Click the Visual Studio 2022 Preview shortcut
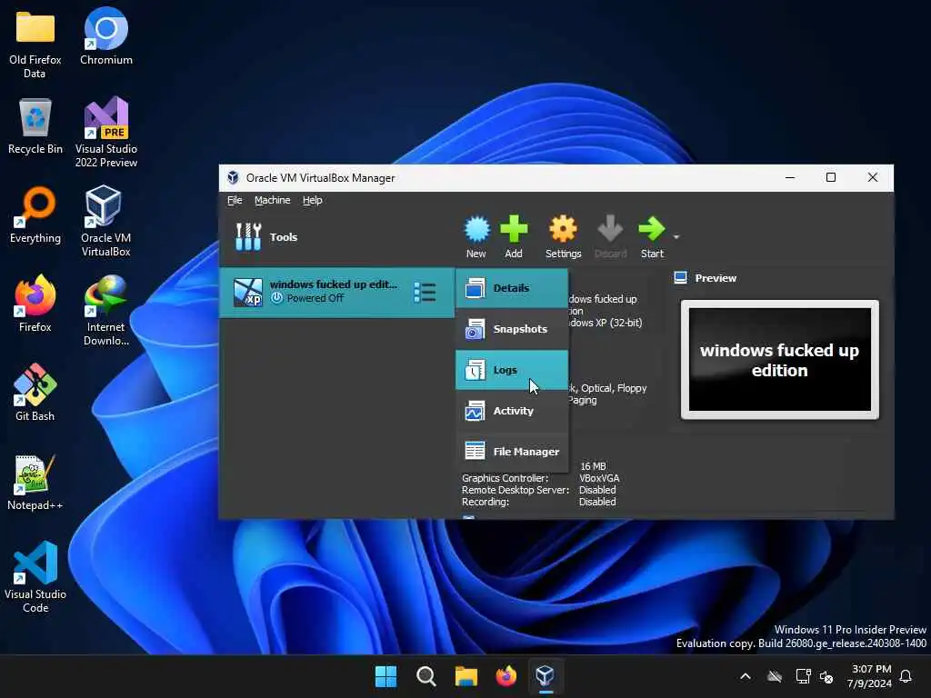This screenshot has height=698, width=931. point(106,132)
